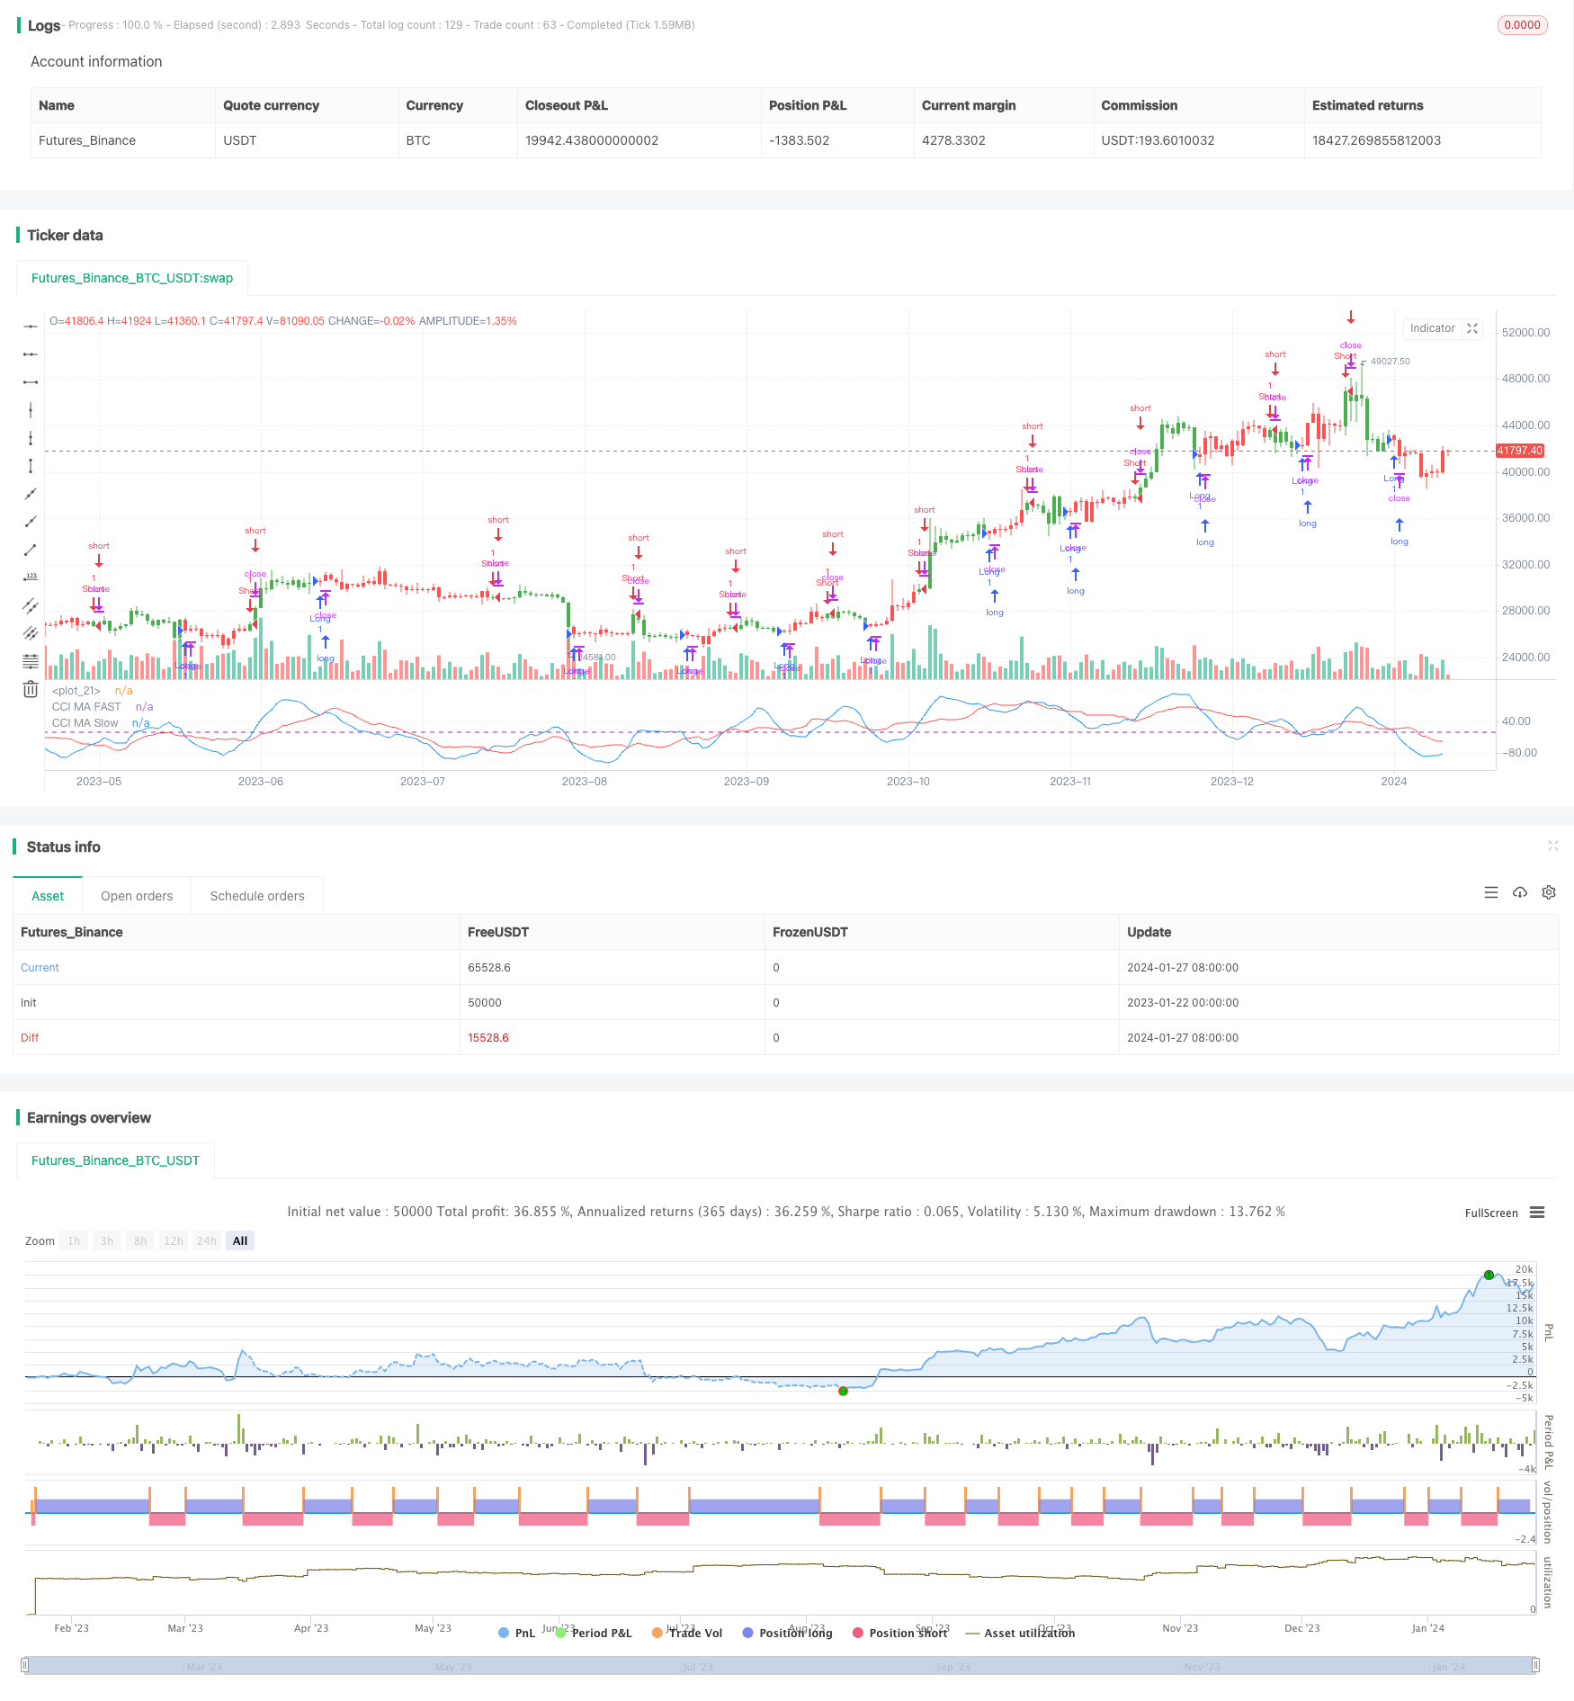Click the trash icon to delete drawings

click(x=31, y=689)
